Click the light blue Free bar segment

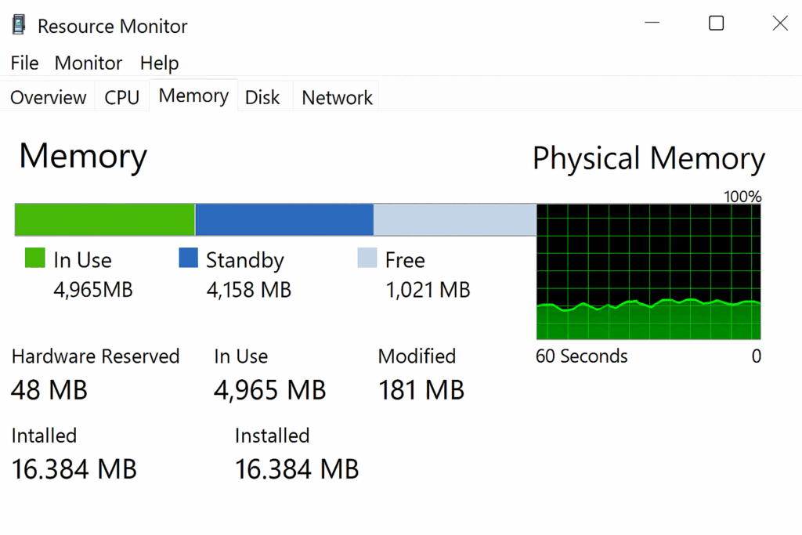454,219
